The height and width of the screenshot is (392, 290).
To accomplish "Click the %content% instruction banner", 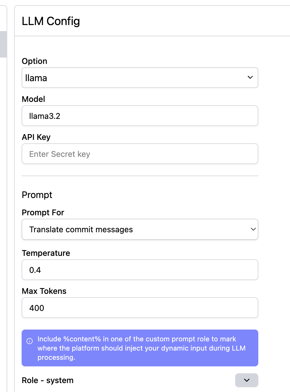I will tap(140, 348).
